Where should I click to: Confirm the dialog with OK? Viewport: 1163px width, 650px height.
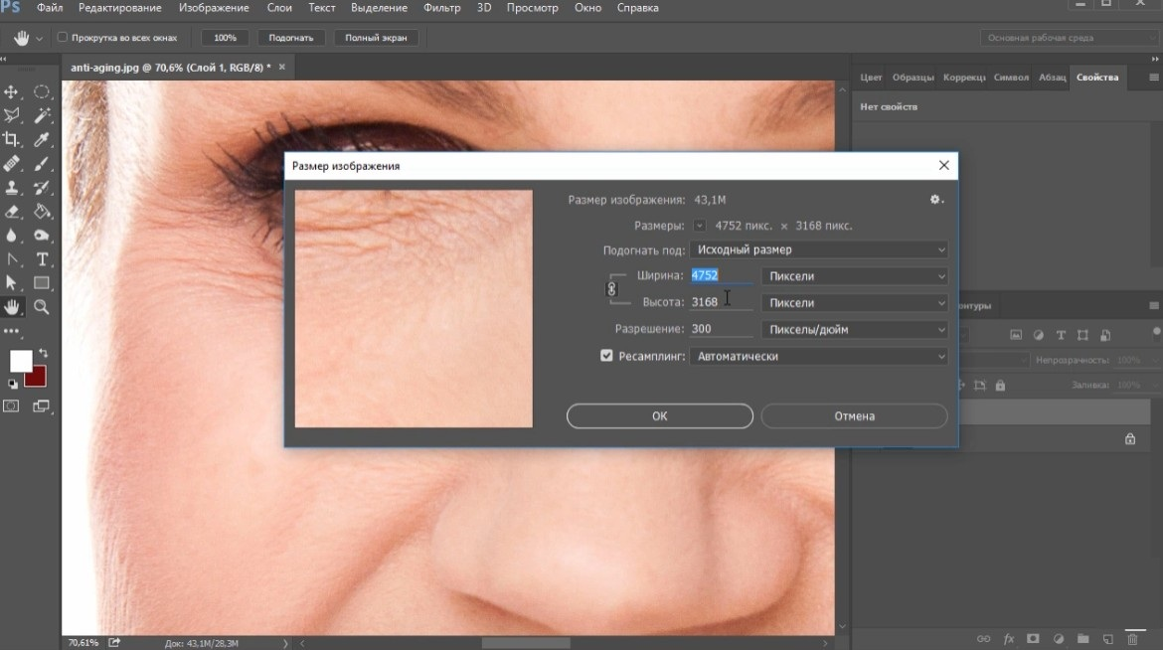(659, 416)
